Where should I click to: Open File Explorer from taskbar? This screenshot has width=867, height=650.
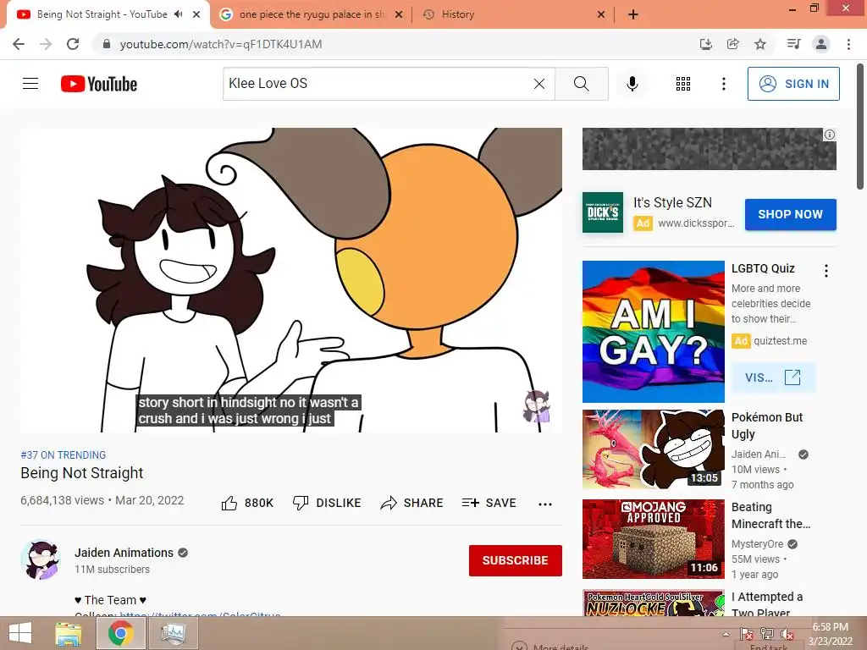[69, 633]
